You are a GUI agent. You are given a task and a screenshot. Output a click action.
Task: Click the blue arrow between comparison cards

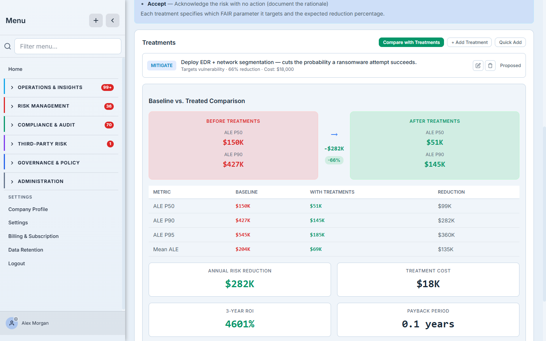point(334,135)
